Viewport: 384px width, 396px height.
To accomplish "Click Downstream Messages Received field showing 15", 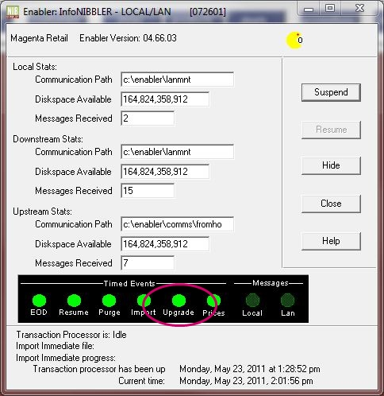I will pos(148,191).
